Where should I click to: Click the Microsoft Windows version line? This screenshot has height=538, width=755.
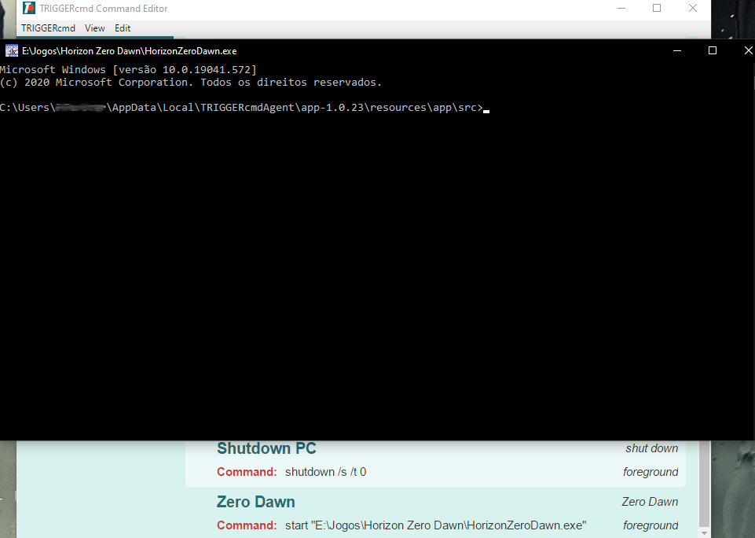click(128, 70)
